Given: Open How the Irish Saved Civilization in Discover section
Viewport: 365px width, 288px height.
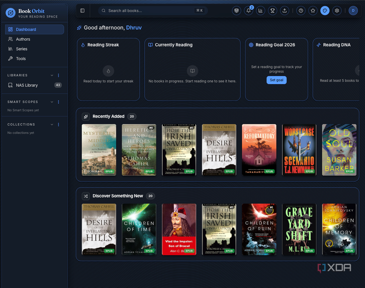Looking at the screenshot, I should [219, 229].
